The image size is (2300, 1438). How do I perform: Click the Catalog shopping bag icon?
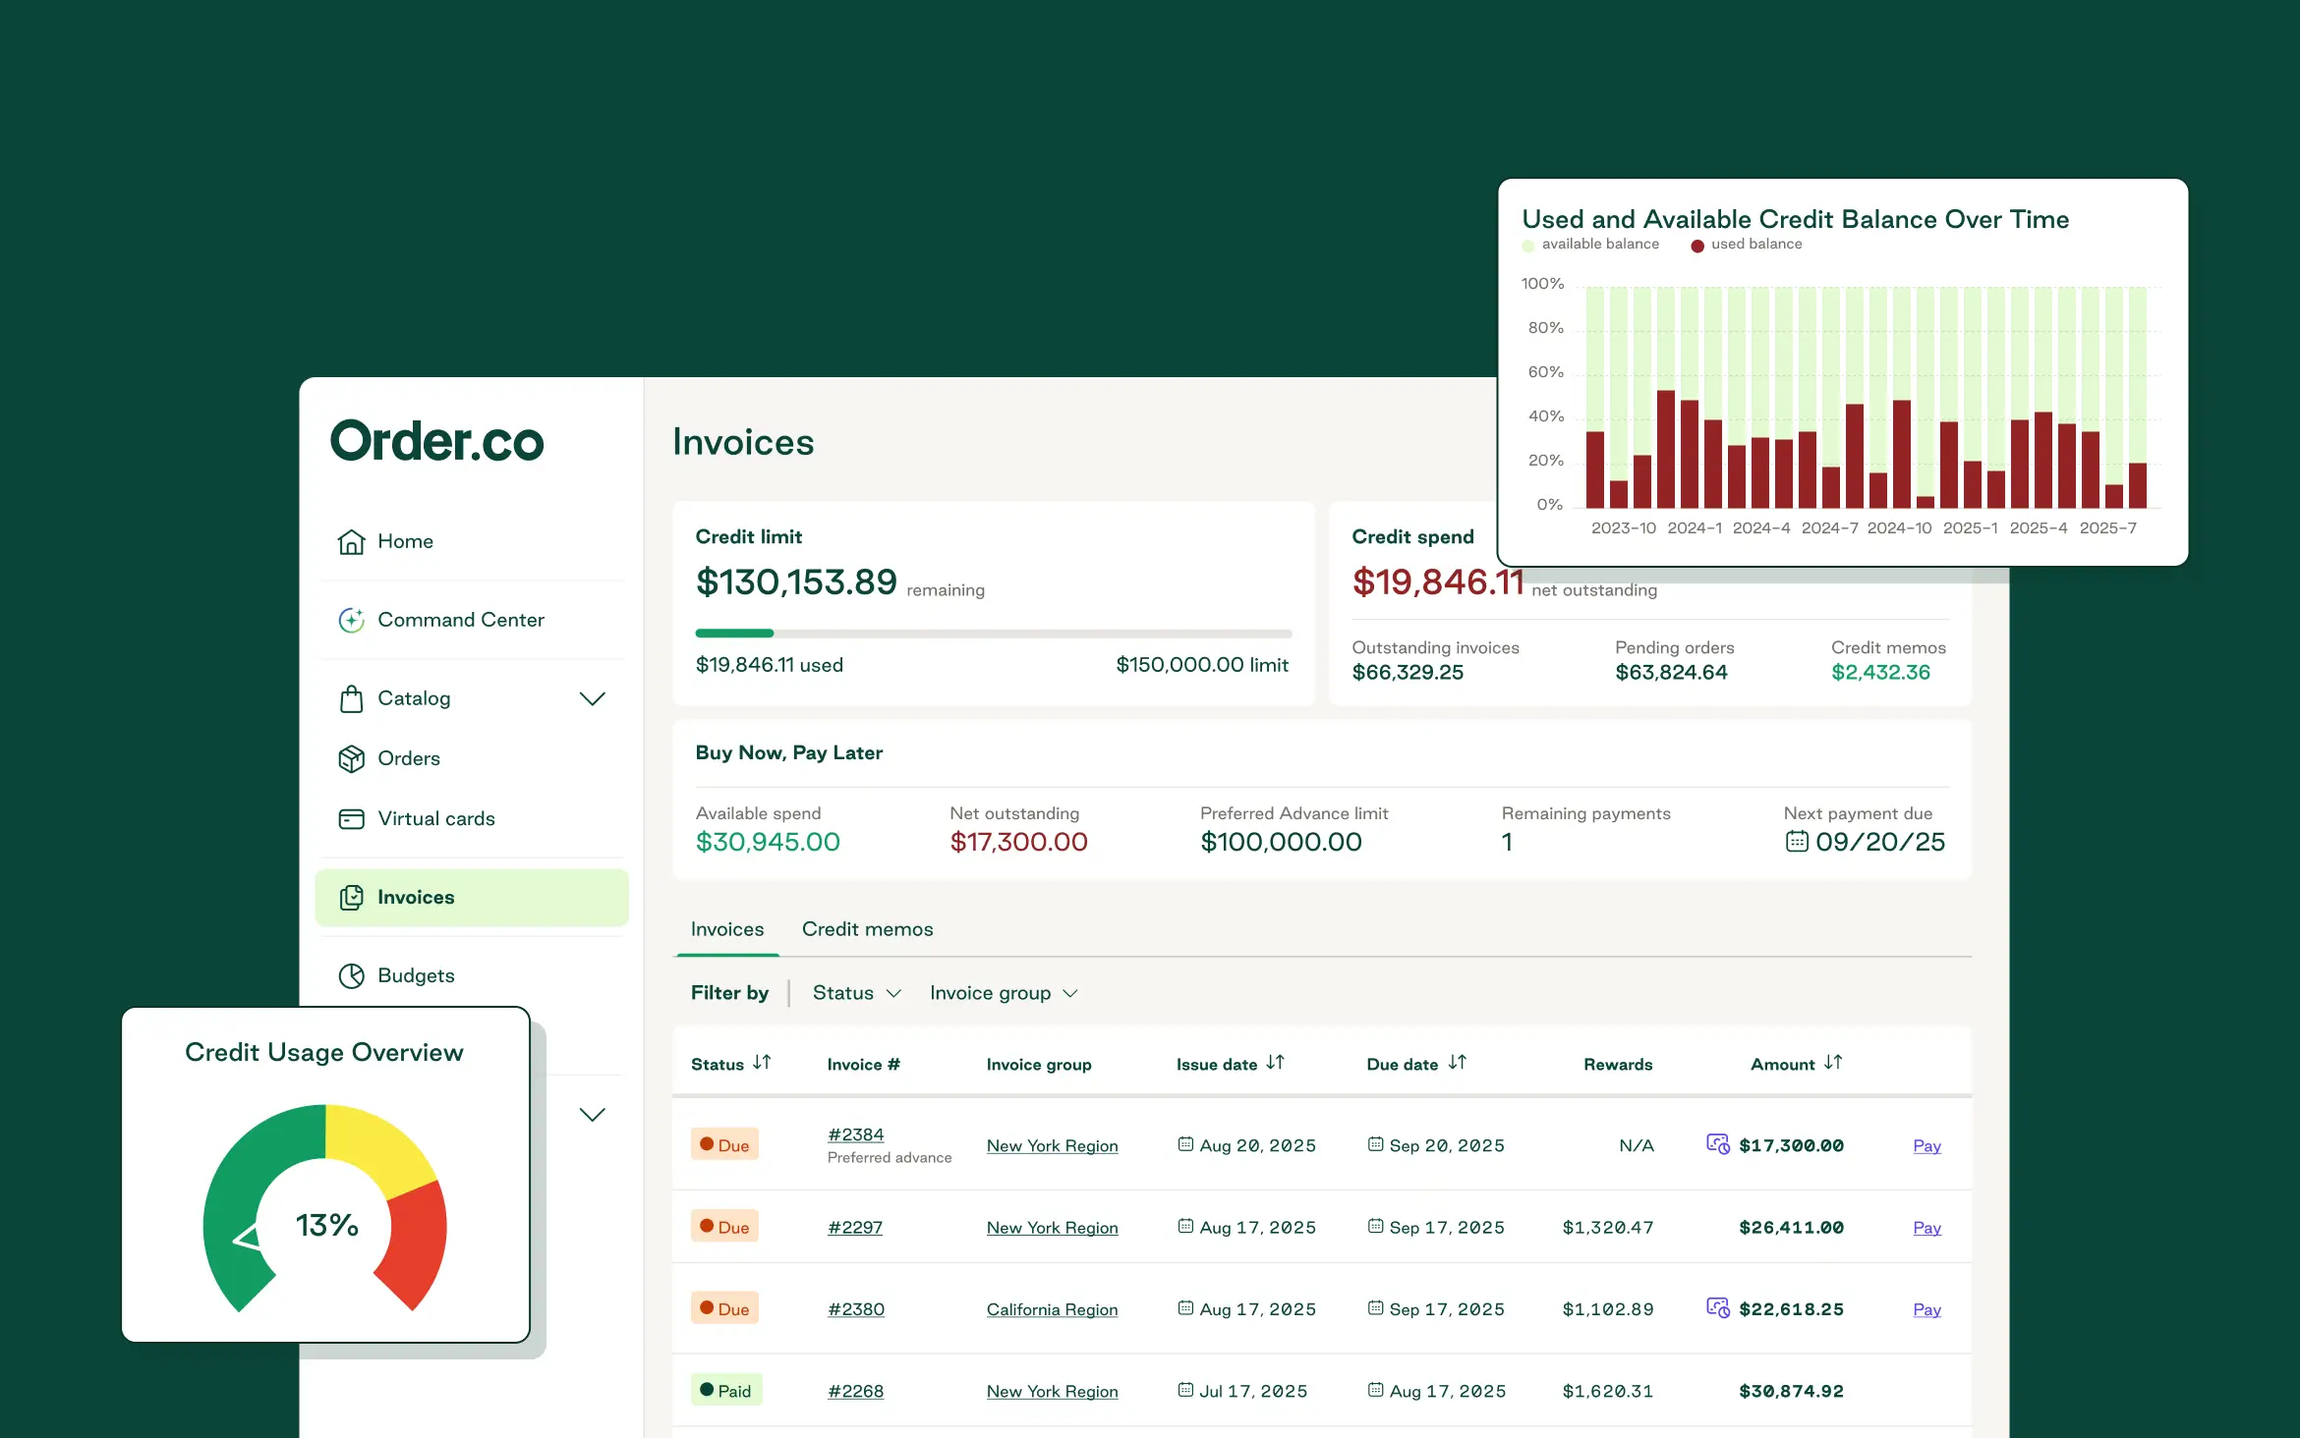click(351, 698)
